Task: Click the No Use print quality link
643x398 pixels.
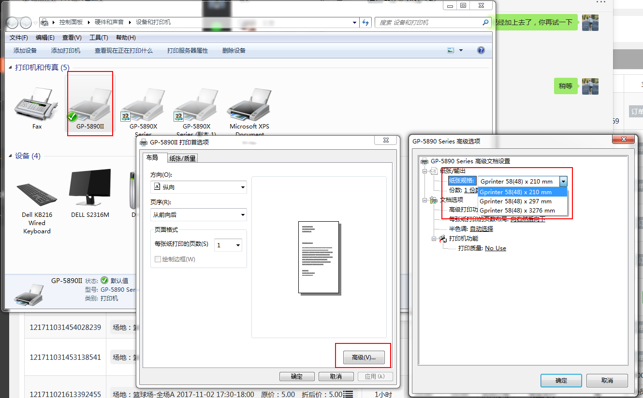Action: pos(496,248)
